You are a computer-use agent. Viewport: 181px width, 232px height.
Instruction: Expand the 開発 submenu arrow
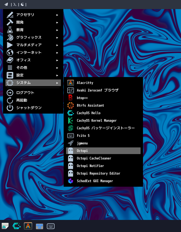tap(57, 22)
